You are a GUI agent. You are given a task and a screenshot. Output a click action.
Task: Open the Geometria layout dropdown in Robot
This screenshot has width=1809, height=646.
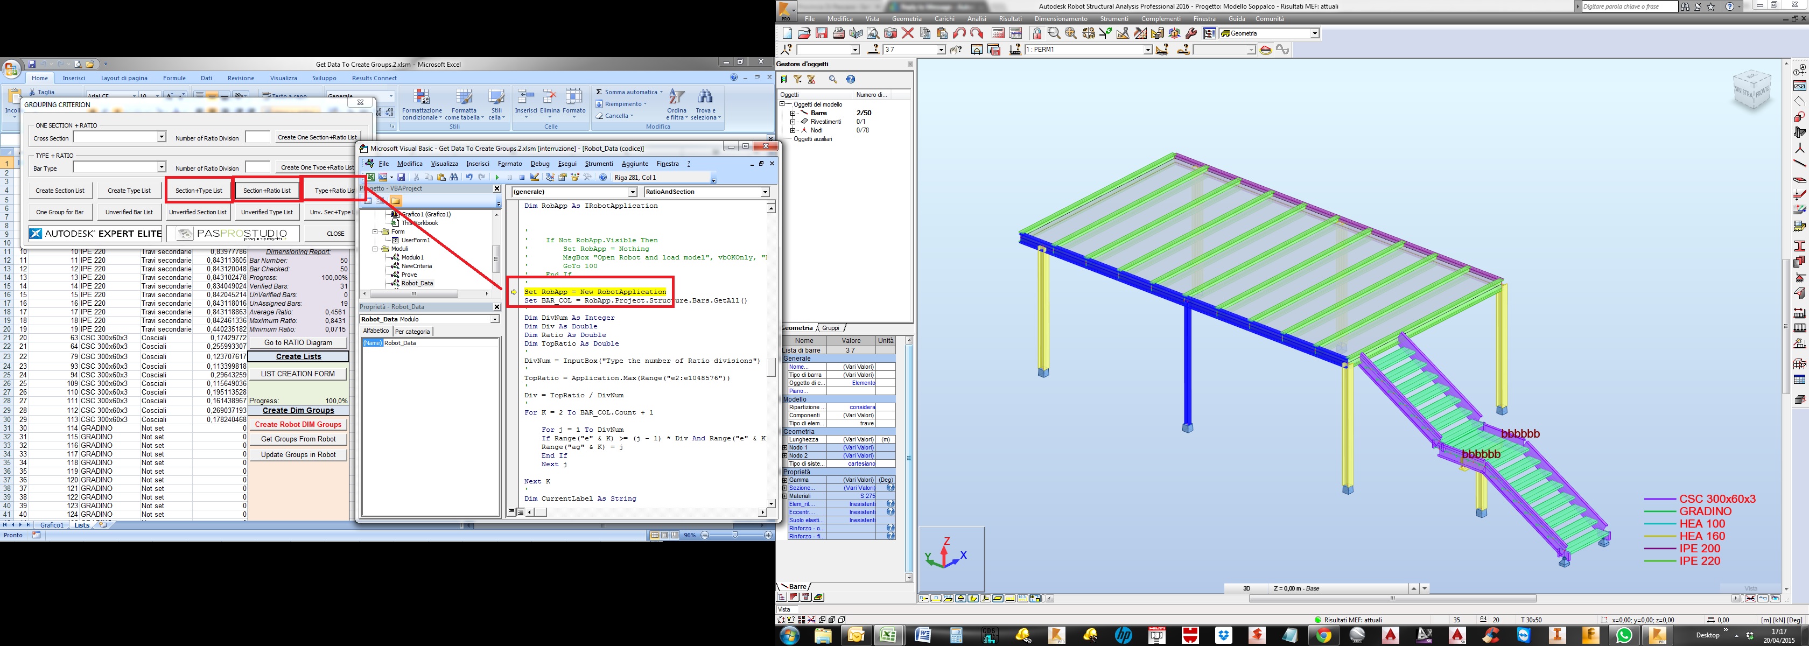tap(1315, 34)
